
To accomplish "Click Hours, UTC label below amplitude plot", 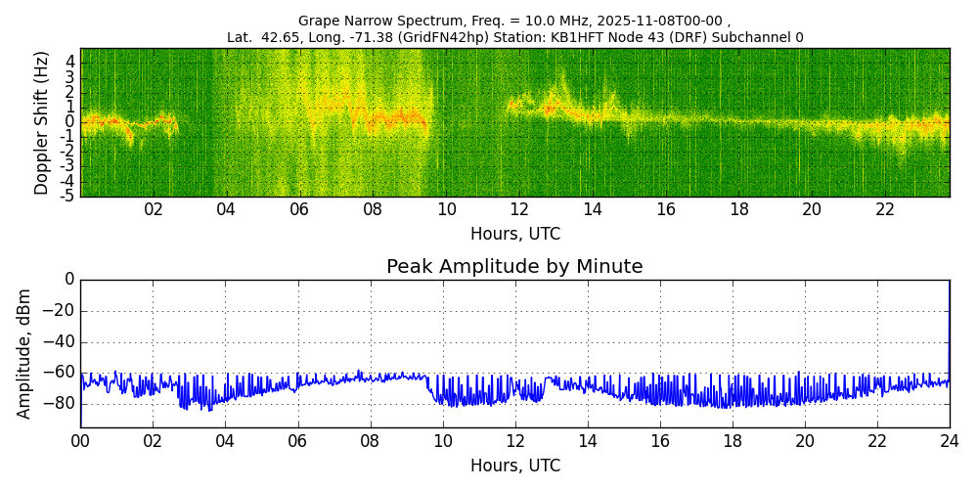I will coord(514,467).
